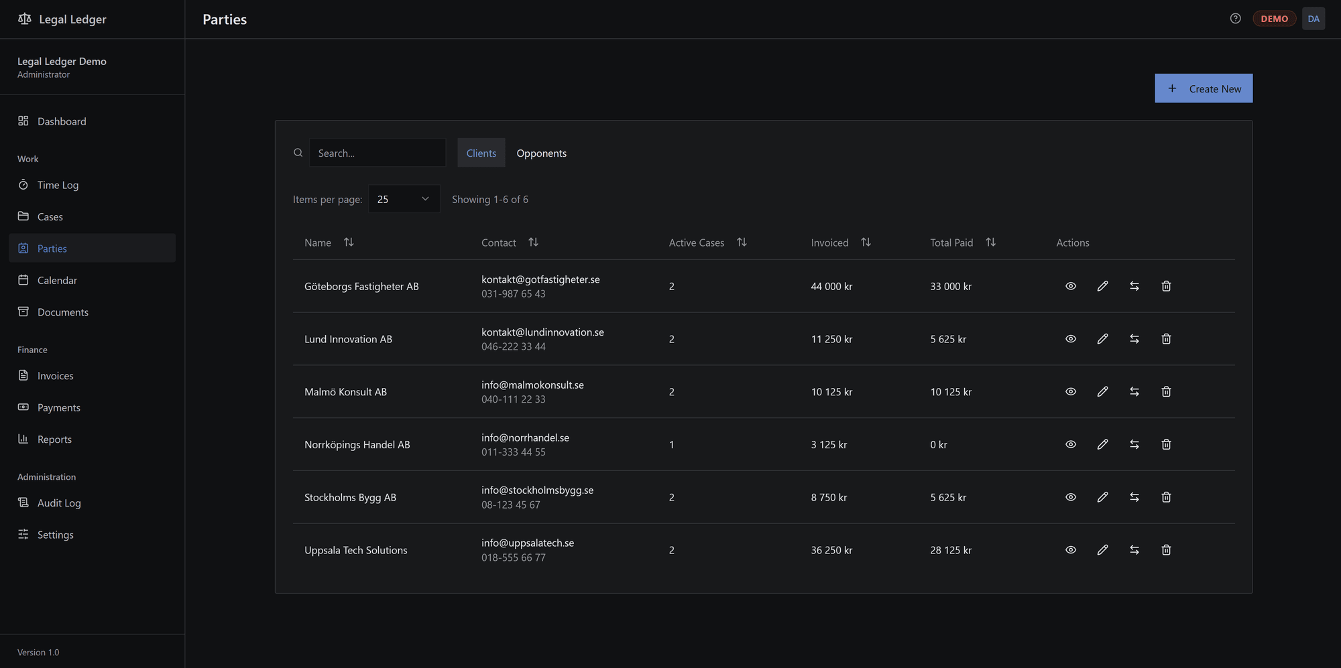Viewport: 1341px width, 668px height.
Task: Navigate to Settings
Action: click(93, 535)
